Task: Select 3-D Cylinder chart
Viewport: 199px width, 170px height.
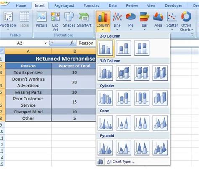Action: point(160,98)
